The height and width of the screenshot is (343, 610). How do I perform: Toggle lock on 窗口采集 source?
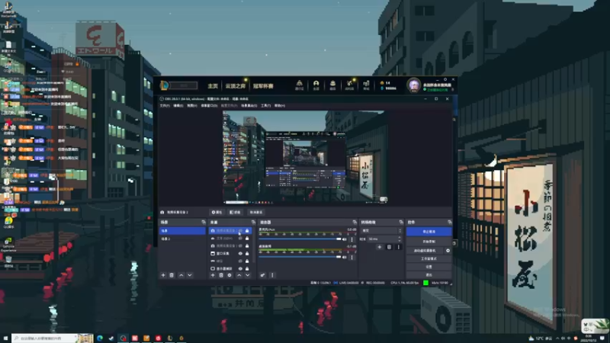pos(247,254)
